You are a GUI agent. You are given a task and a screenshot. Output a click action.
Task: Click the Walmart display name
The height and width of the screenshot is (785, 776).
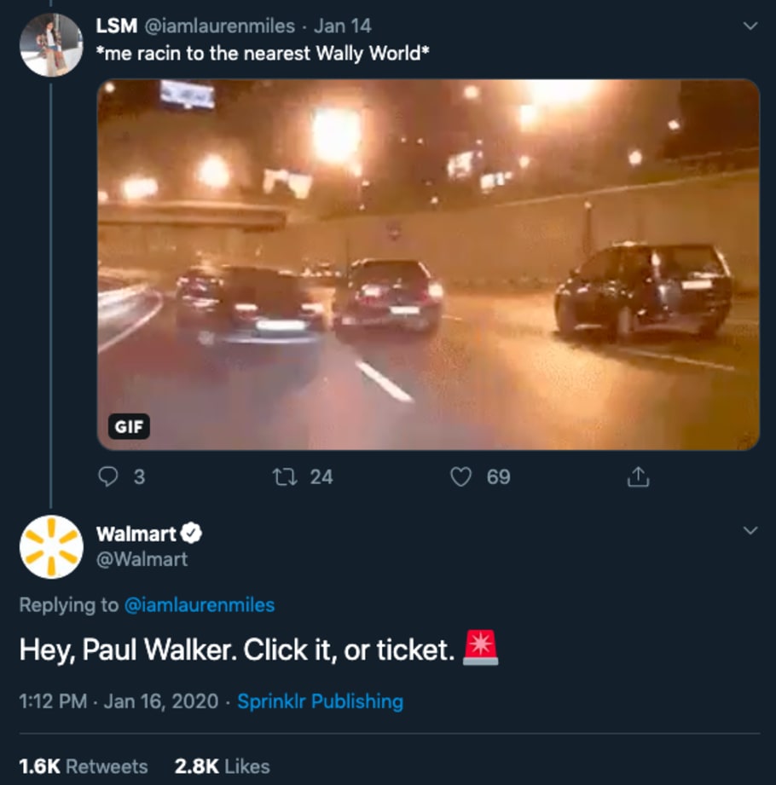pos(136,534)
